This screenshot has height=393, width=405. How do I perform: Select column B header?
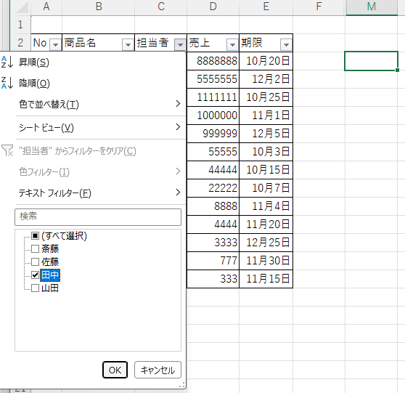[x=99, y=7]
